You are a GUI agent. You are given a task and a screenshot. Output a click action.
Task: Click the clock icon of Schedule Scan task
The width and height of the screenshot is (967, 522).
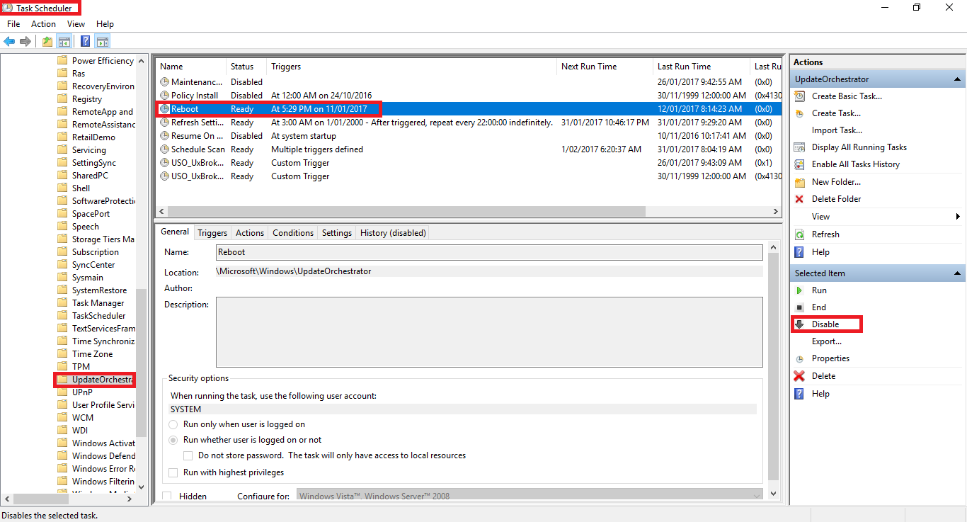(x=165, y=149)
